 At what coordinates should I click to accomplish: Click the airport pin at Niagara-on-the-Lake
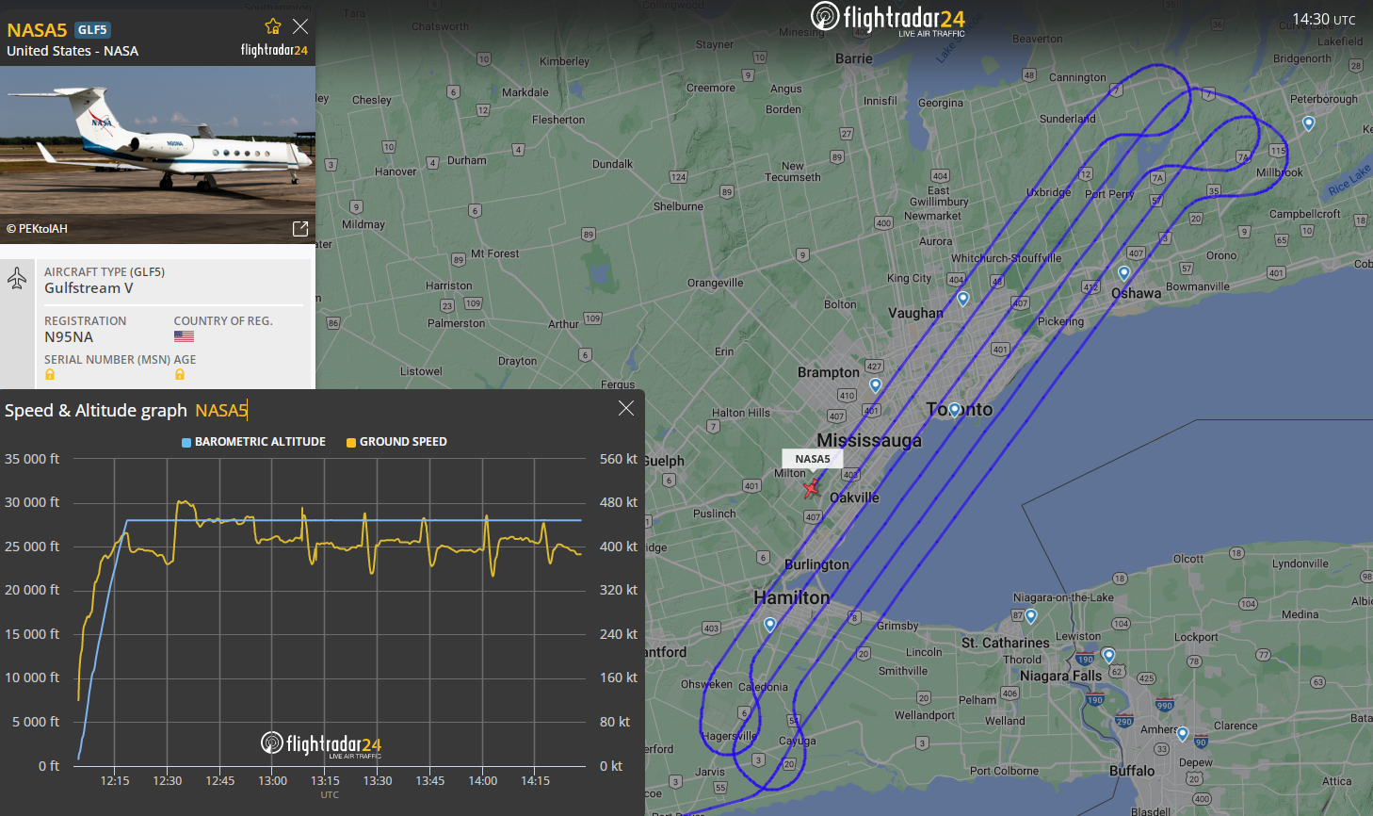tap(1030, 616)
